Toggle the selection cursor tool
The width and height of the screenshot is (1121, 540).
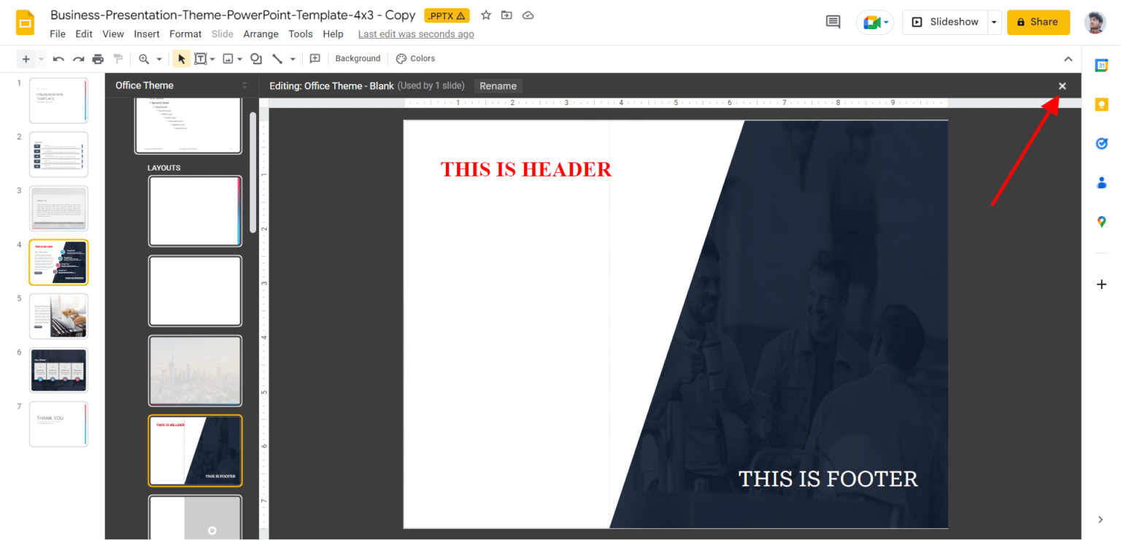click(x=181, y=58)
